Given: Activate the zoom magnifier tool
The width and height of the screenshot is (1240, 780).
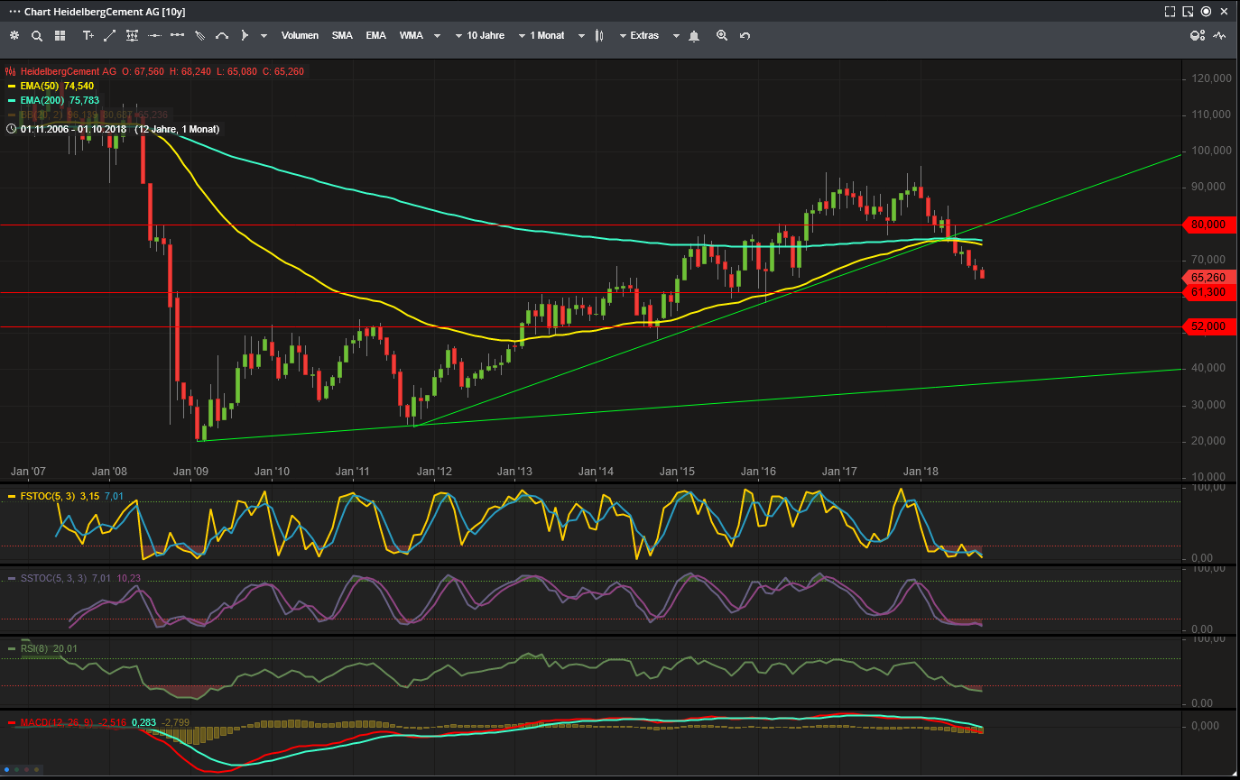Looking at the screenshot, I should pos(722,35).
